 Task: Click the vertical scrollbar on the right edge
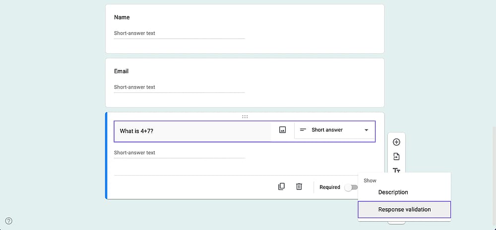point(494,177)
